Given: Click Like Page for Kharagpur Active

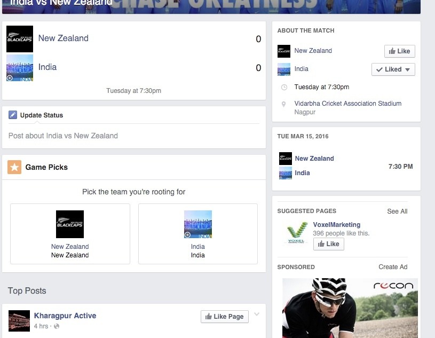Looking at the screenshot, I should click(224, 317).
